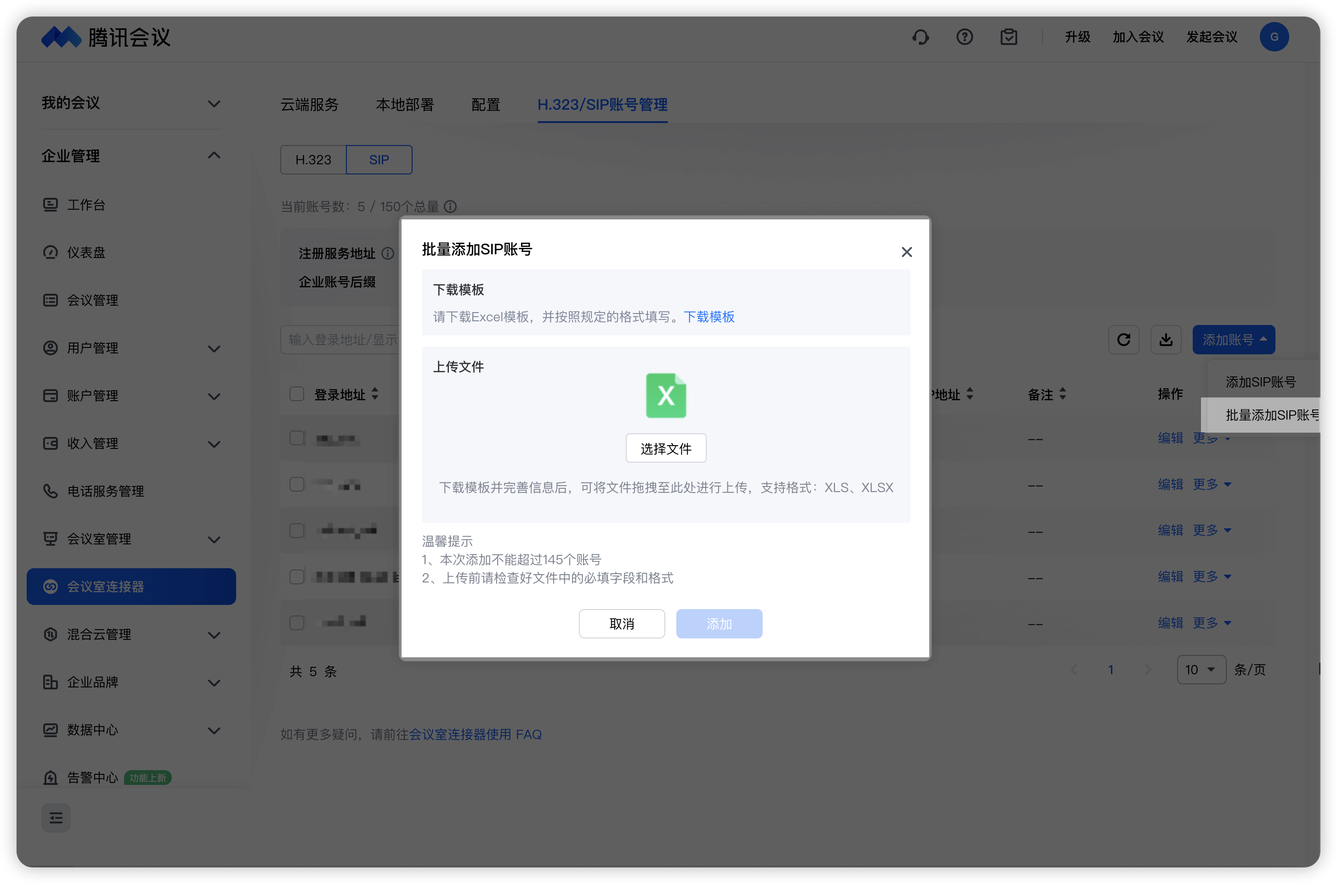The image size is (1337, 884).
Task: Click the refresh list icon button
Action: click(1123, 339)
